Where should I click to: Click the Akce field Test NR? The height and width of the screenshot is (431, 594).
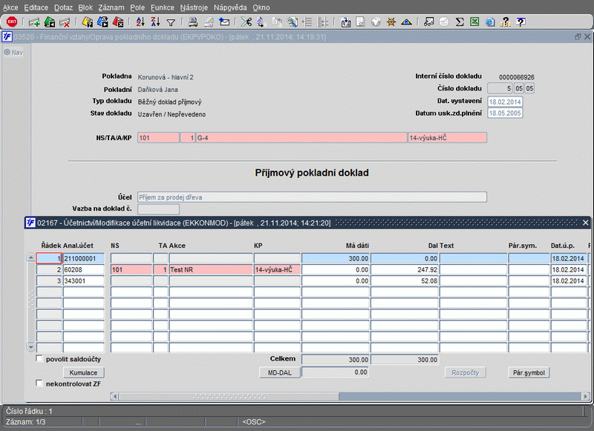point(211,270)
